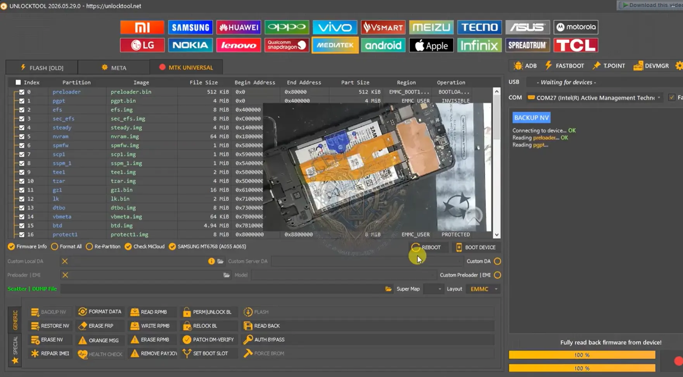This screenshot has height=377, width=683.
Task: Open the Huawei brand section
Action: pyautogui.click(x=239, y=27)
